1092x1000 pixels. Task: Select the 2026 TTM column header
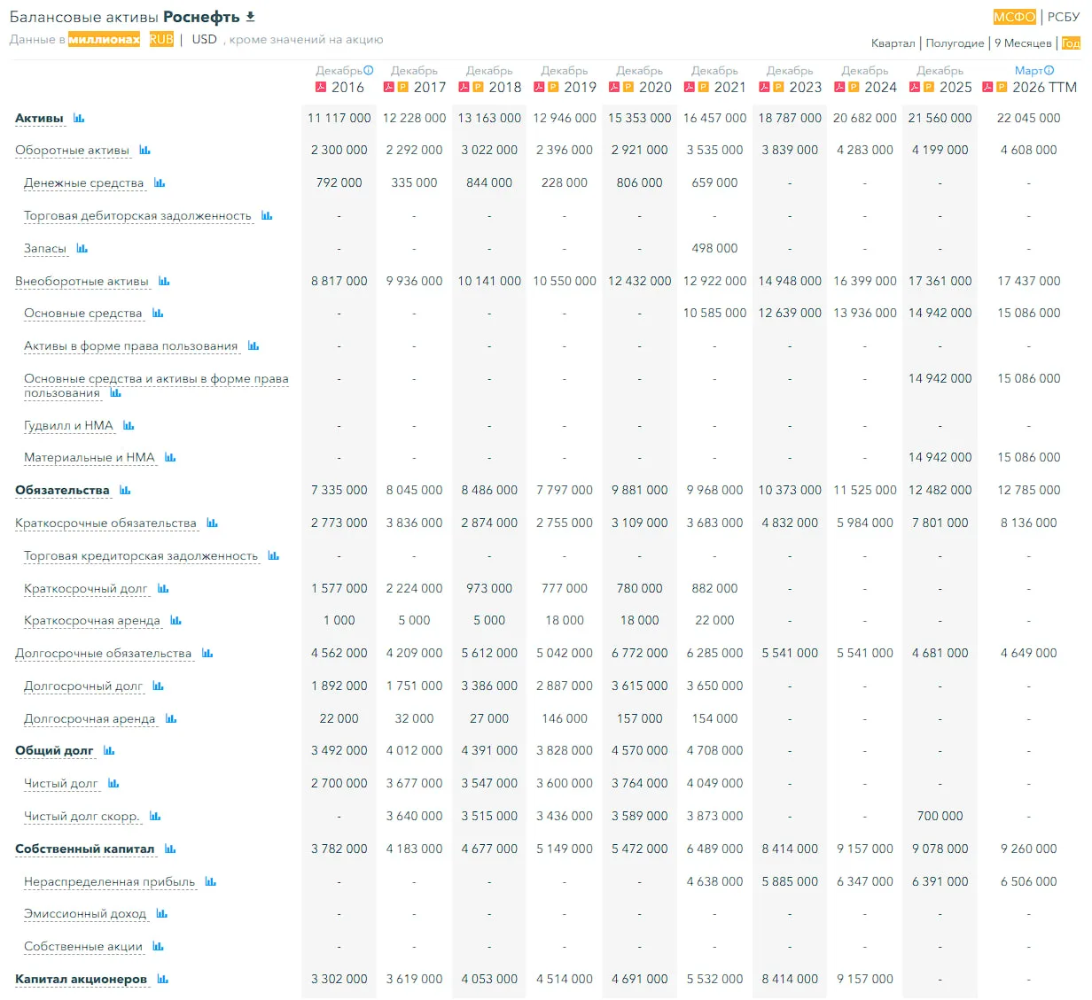1044,88
